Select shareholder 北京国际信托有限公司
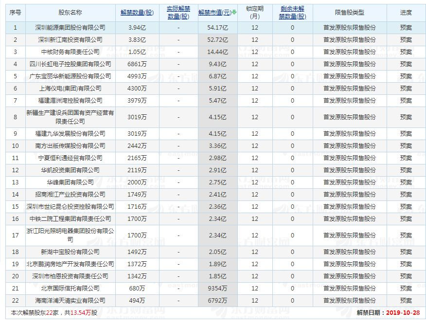Screen dimensions: 426x326 click(70, 288)
